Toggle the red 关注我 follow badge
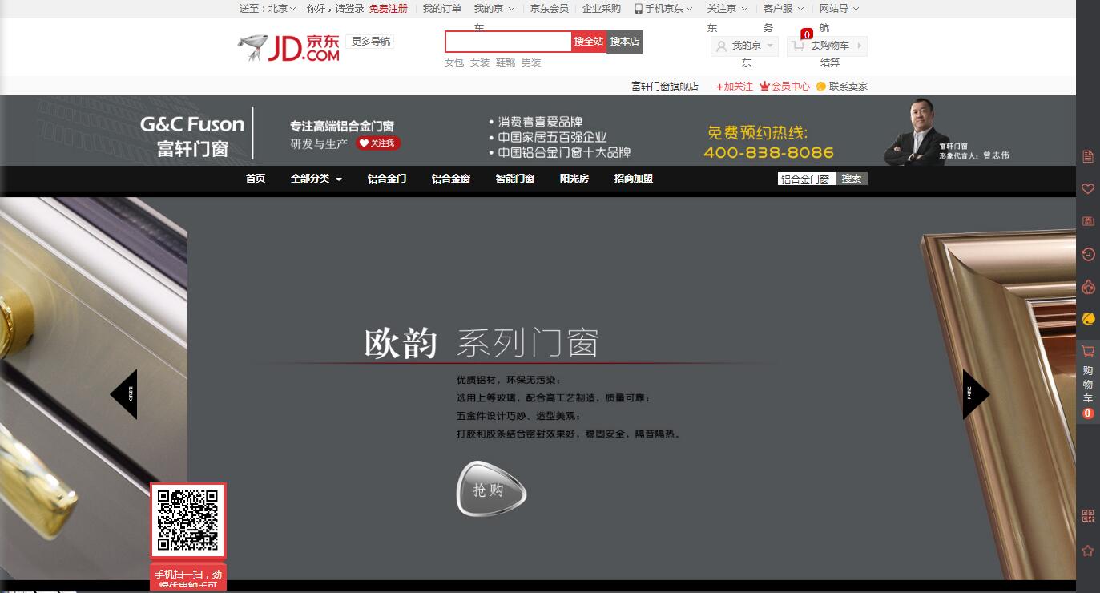 378,143
